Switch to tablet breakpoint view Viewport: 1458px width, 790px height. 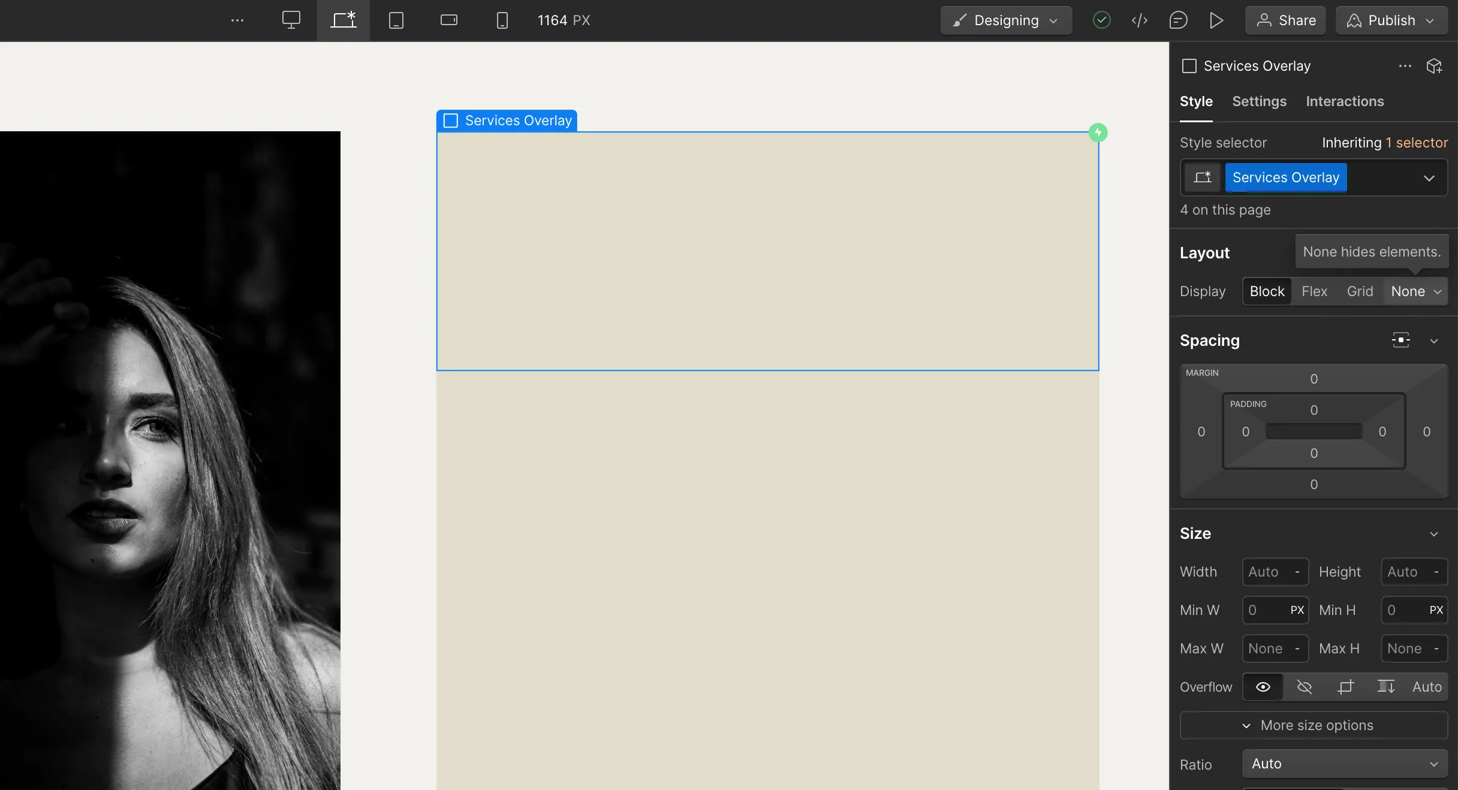click(x=396, y=20)
